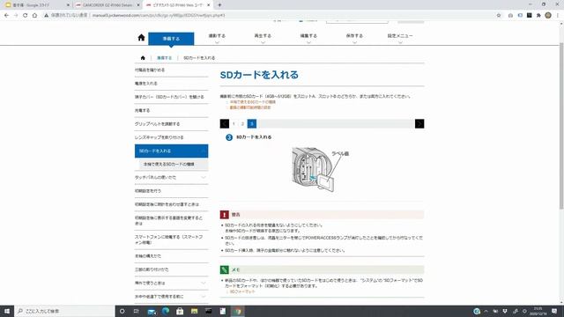The image size is (564, 317).
Task: Open the 保存する navigation menu
Action: [354, 37]
